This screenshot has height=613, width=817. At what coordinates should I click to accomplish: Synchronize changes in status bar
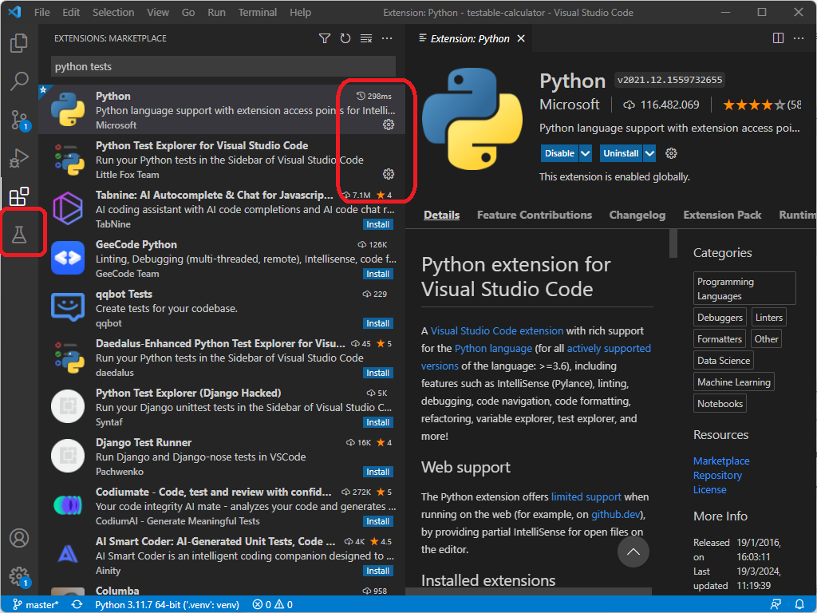(x=77, y=605)
